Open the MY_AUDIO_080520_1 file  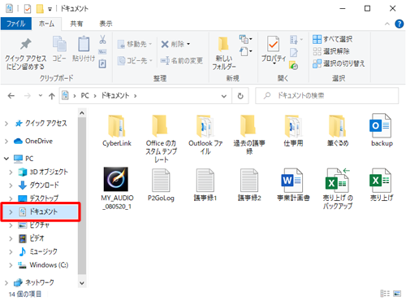click(117, 189)
